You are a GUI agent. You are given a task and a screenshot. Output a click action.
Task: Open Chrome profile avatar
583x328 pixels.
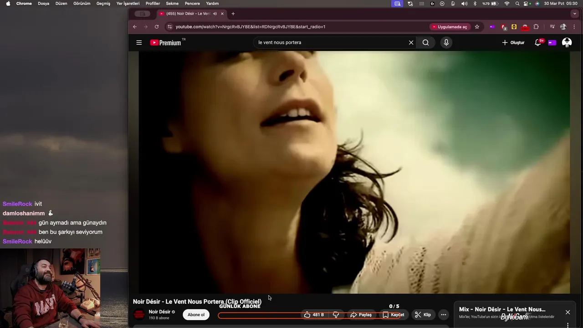click(563, 27)
